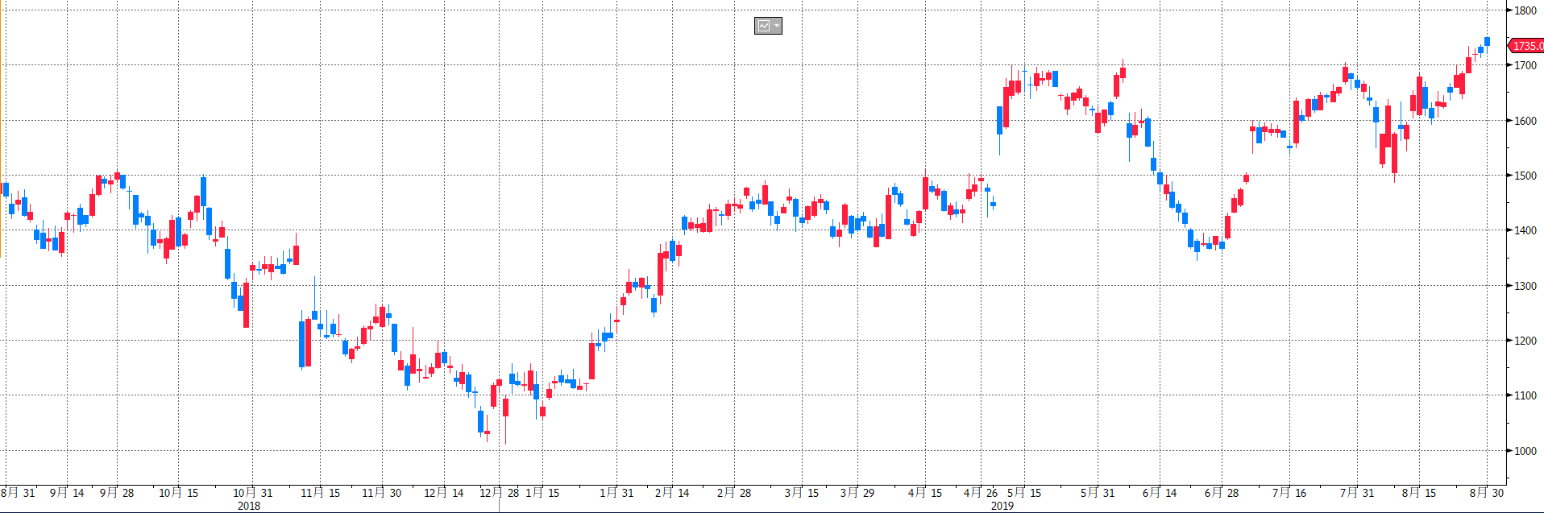
Task: Select the 6月 28 date label
Action: pyautogui.click(x=1222, y=493)
